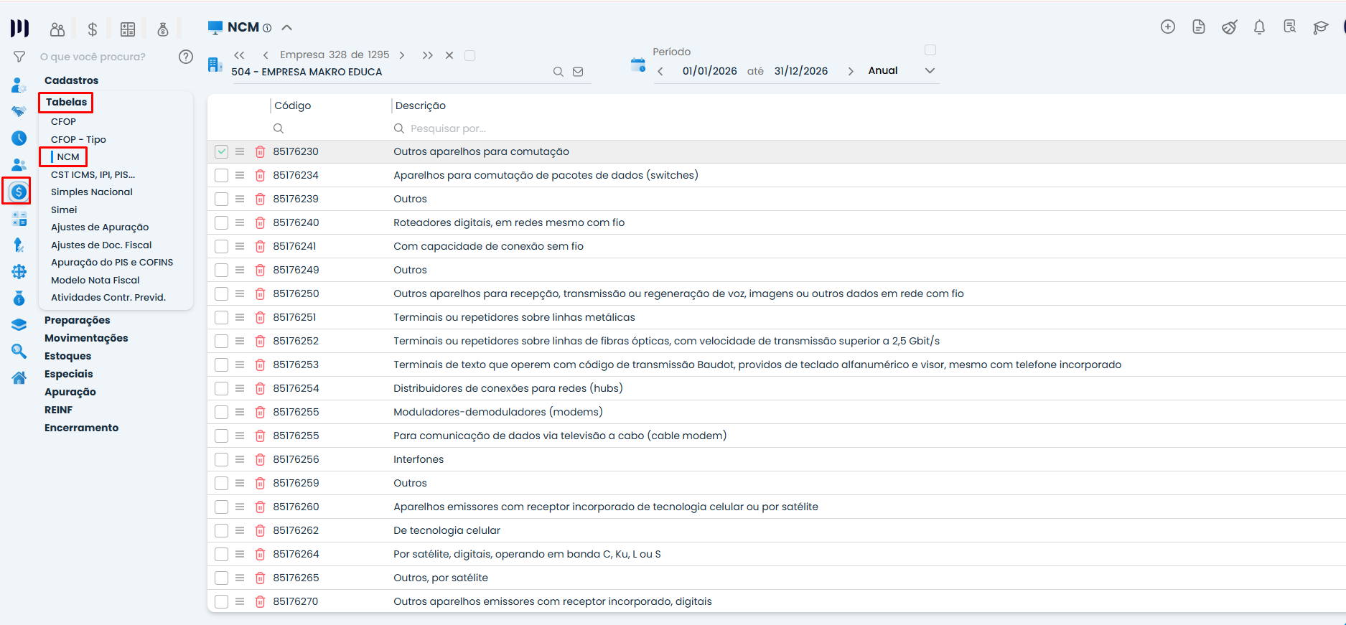Screen dimensions: 1346x625
Task: Go to previous period
Action: 660,71
